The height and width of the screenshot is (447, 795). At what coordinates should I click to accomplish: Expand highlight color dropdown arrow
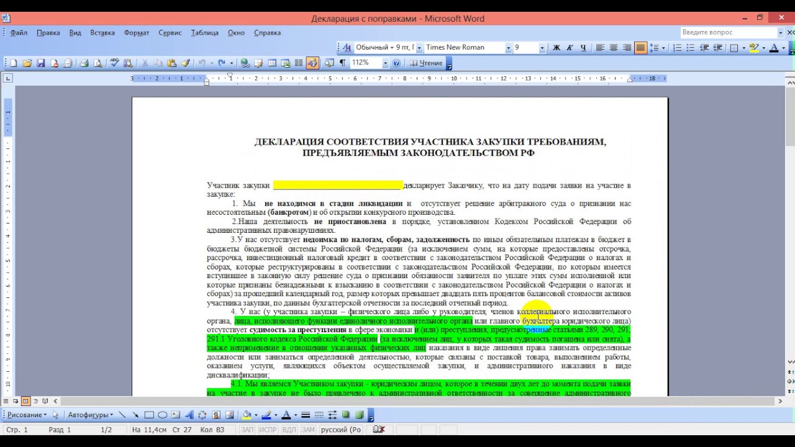coord(764,48)
